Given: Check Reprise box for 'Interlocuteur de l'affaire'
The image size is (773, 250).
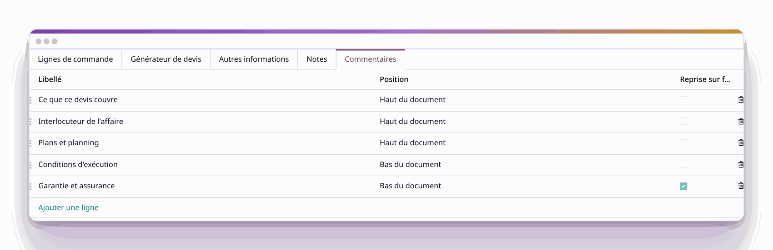Looking at the screenshot, I should pos(683,122).
